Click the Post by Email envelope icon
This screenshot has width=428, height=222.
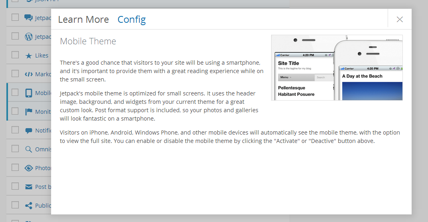(28, 187)
